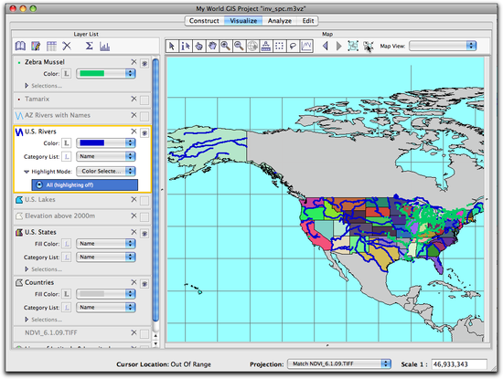This screenshot has height=379, width=503.
Task: Go to previous map extent arrow
Action: point(326,47)
